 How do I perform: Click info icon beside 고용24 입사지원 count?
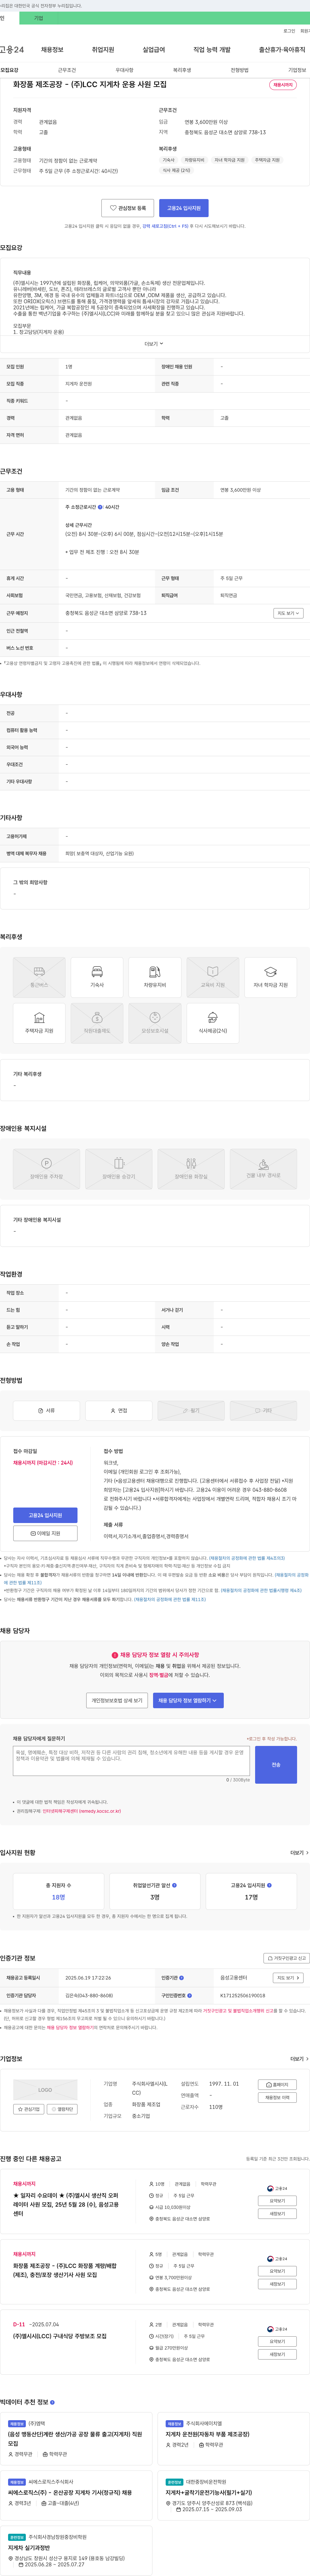269,1885
